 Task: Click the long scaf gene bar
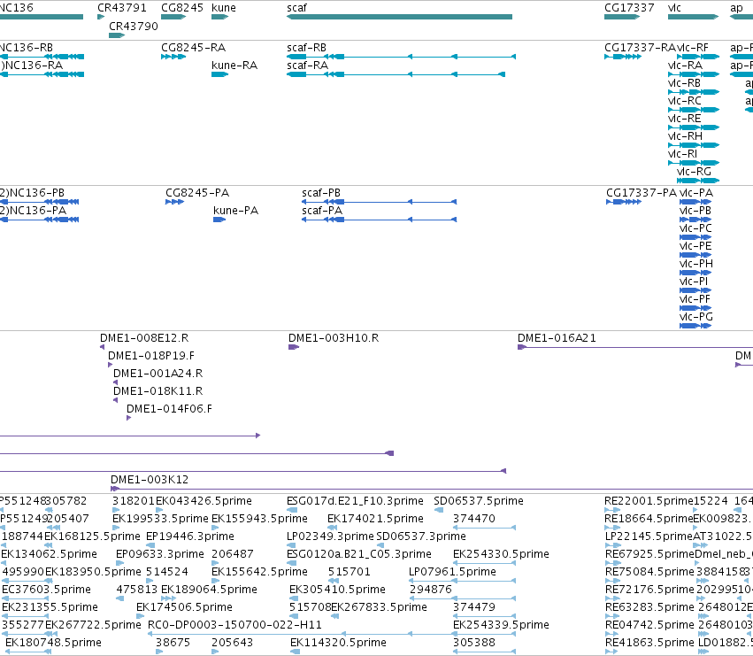[400, 17]
